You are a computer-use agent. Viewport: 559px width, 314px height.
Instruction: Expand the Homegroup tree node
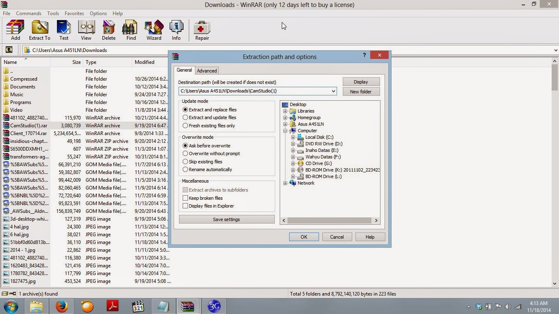[x=285, y=117]
